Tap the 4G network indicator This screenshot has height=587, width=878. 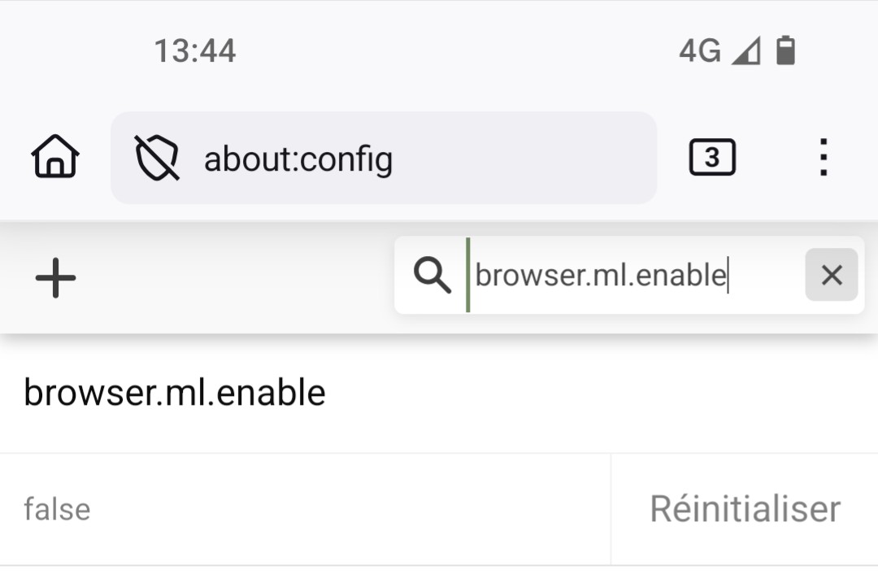pos(699,51)
